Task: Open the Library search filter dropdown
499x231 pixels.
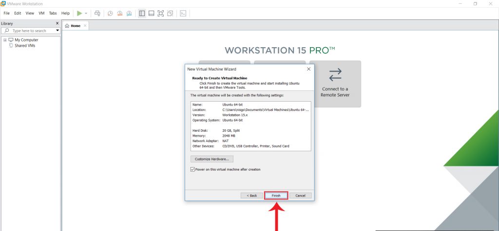Action: tap(58, 31)
